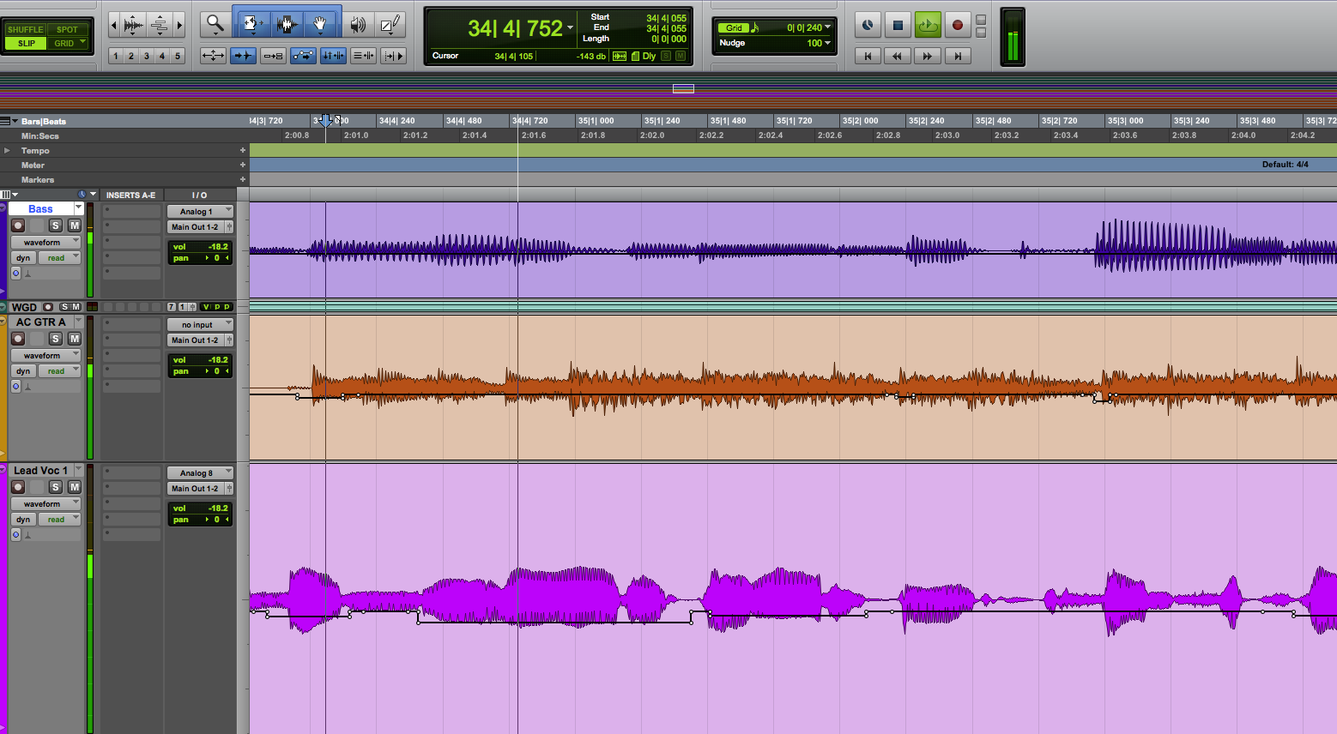Mute the Bass track
Viewport: 1337px width, 734px height.
(x=75, y=226)
